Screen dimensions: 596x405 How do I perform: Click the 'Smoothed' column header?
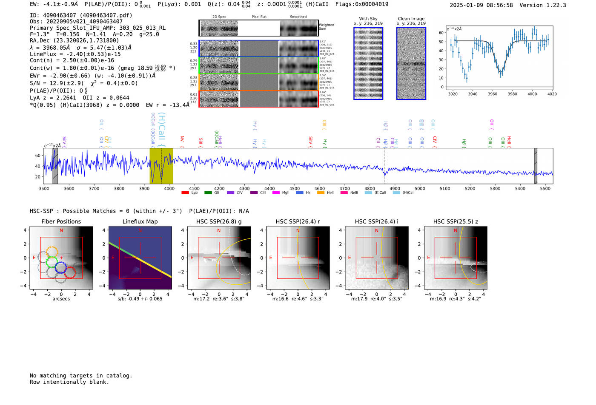pos(298,17)
